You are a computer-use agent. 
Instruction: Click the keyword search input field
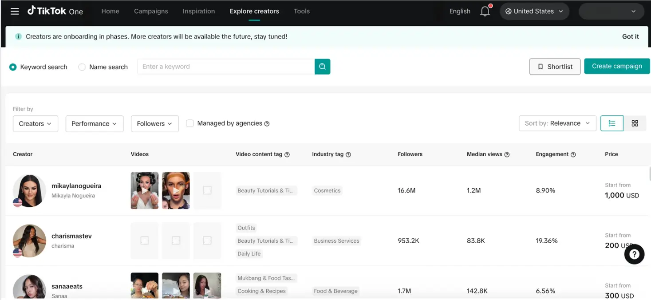click(x=226, y=67)
